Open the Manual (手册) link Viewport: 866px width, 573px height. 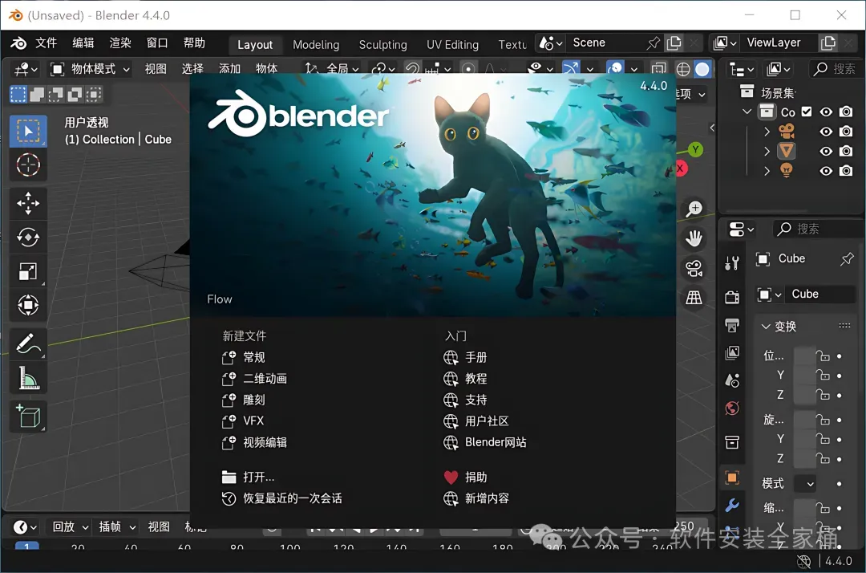(x=465, y=357)
